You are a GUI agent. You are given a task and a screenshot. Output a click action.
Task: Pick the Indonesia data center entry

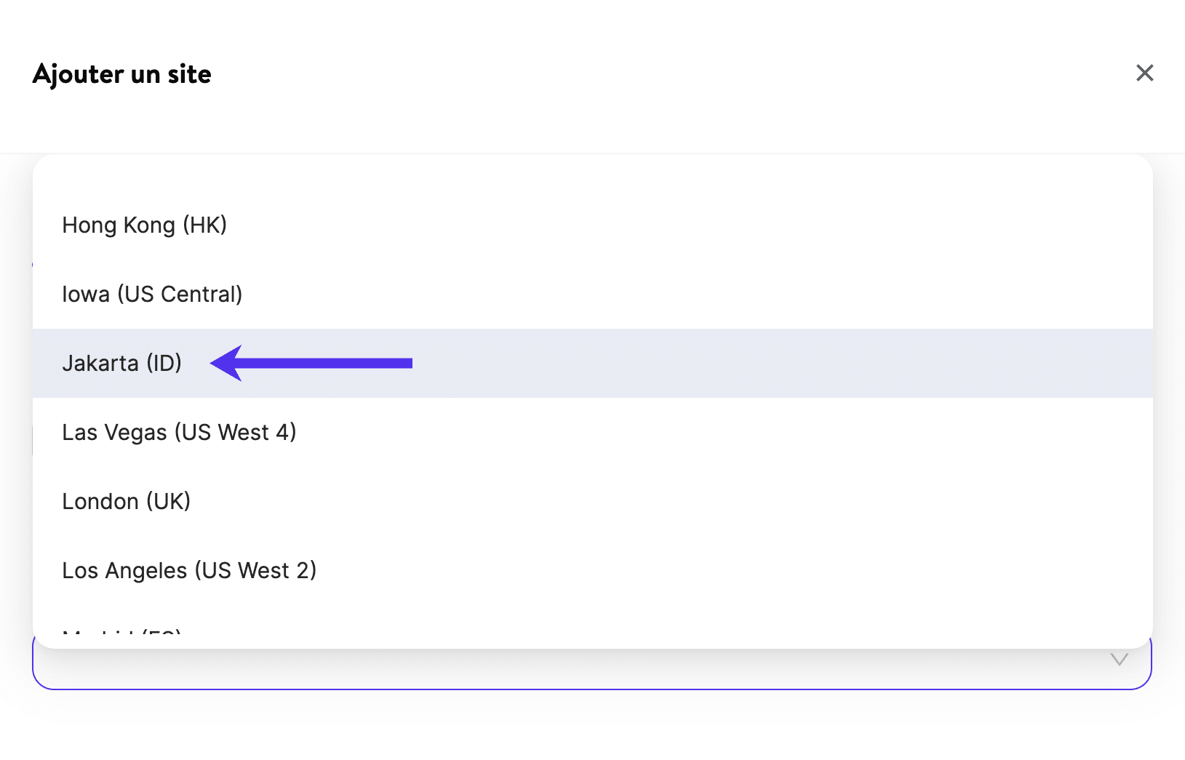coord(122,363)
